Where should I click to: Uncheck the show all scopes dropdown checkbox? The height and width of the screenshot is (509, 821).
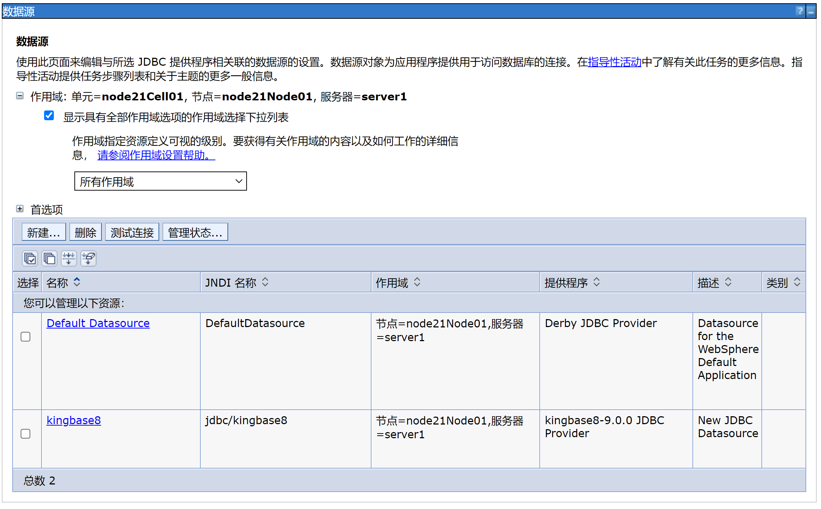tap(49, 116)
